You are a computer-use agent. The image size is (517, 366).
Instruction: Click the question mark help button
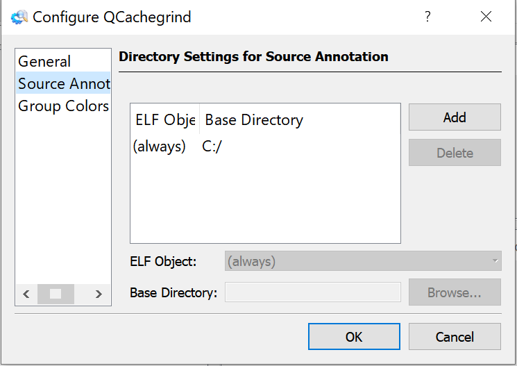click(427, 17)
